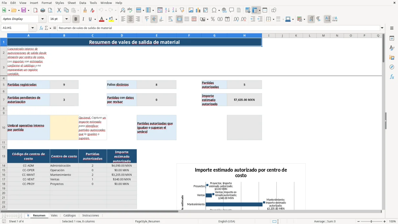Screen dimensions: 398x224
Task: Insert an image from toolbar
Action: click(191, 10)
